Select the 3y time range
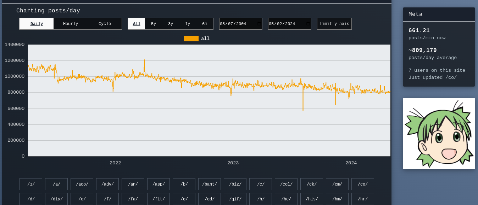This screenshot has width=478, height=205. pyautogui.click(x=171, y=24)
